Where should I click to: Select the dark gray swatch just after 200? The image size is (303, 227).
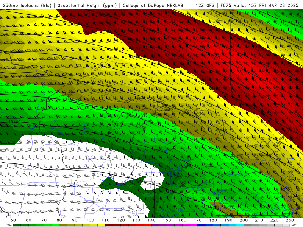click(x=248, y=225)
